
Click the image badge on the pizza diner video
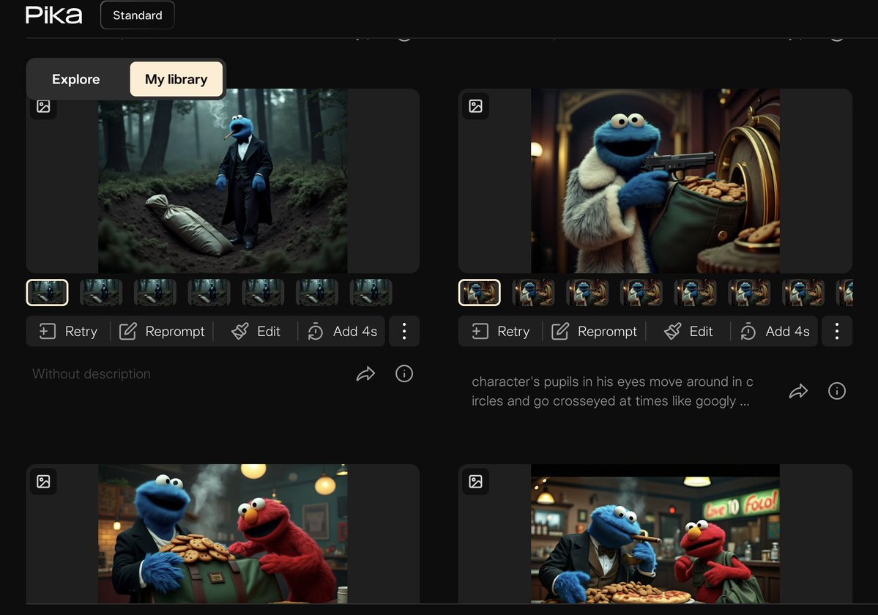(475, 482)
